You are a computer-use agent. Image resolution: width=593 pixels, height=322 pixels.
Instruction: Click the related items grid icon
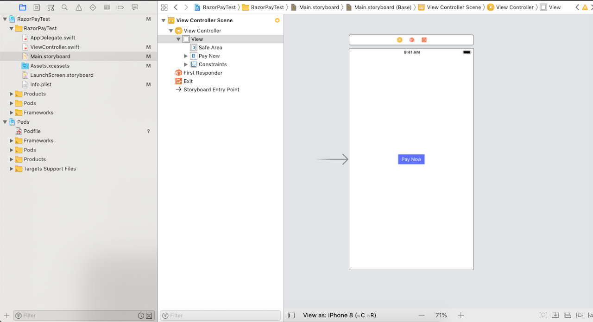pyautogui.click(x=164, y=7)
